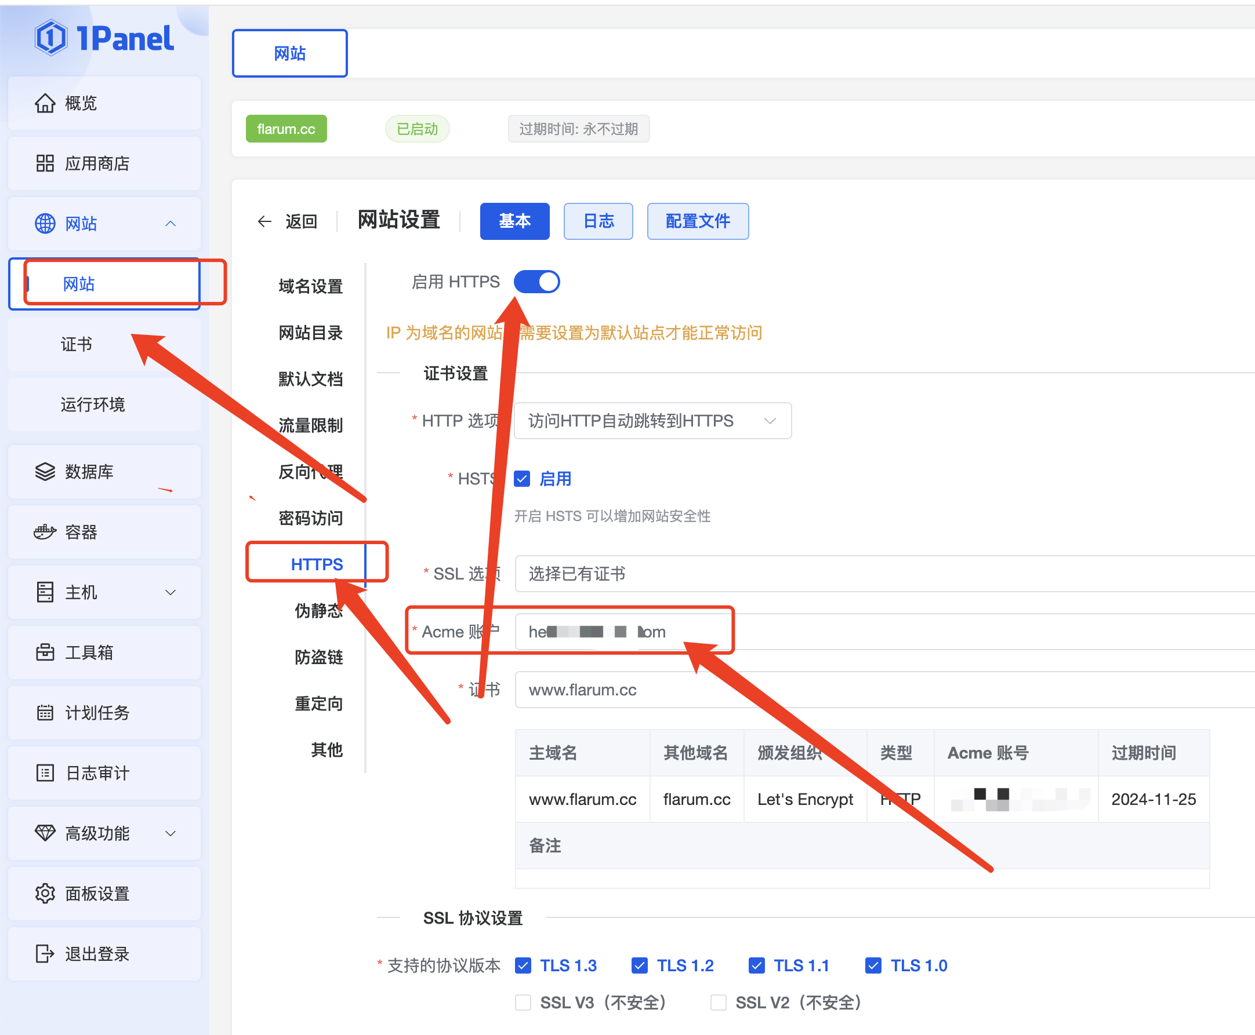Click the 数据库 layers icon
Viewport: 1255px width, 1035px height.
pyautogui.click(x=45, y=472)
